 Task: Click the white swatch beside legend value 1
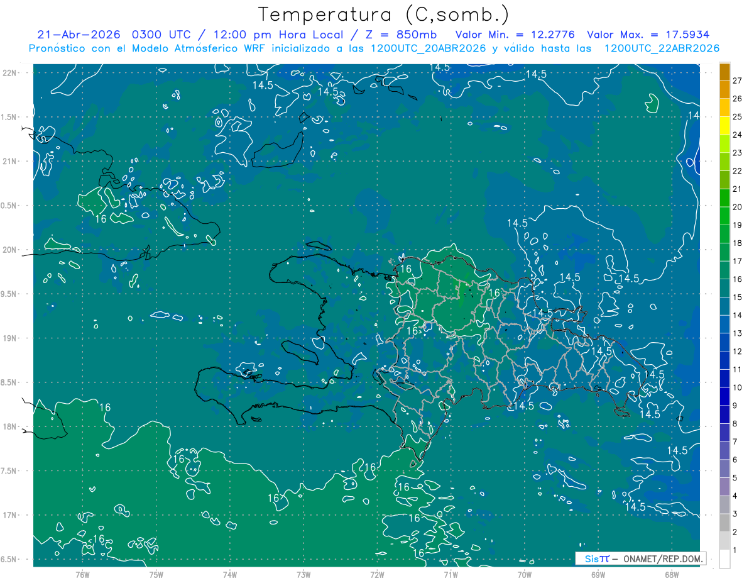point(724,559)
